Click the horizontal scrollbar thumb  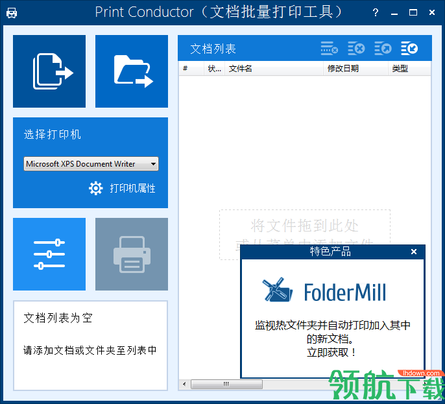[226, 384]
